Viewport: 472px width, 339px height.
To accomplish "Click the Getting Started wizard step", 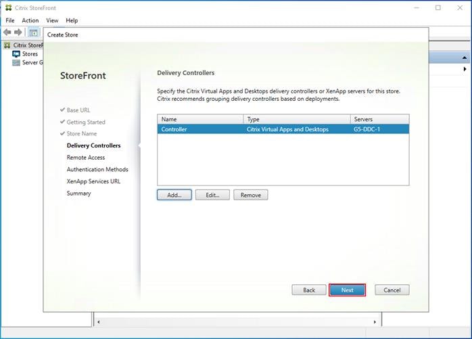I will point(86,122).
